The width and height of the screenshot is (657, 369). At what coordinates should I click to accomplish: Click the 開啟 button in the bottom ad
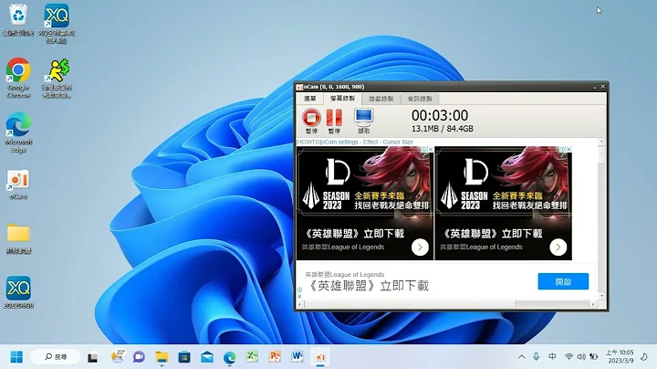tap(563, 281)
